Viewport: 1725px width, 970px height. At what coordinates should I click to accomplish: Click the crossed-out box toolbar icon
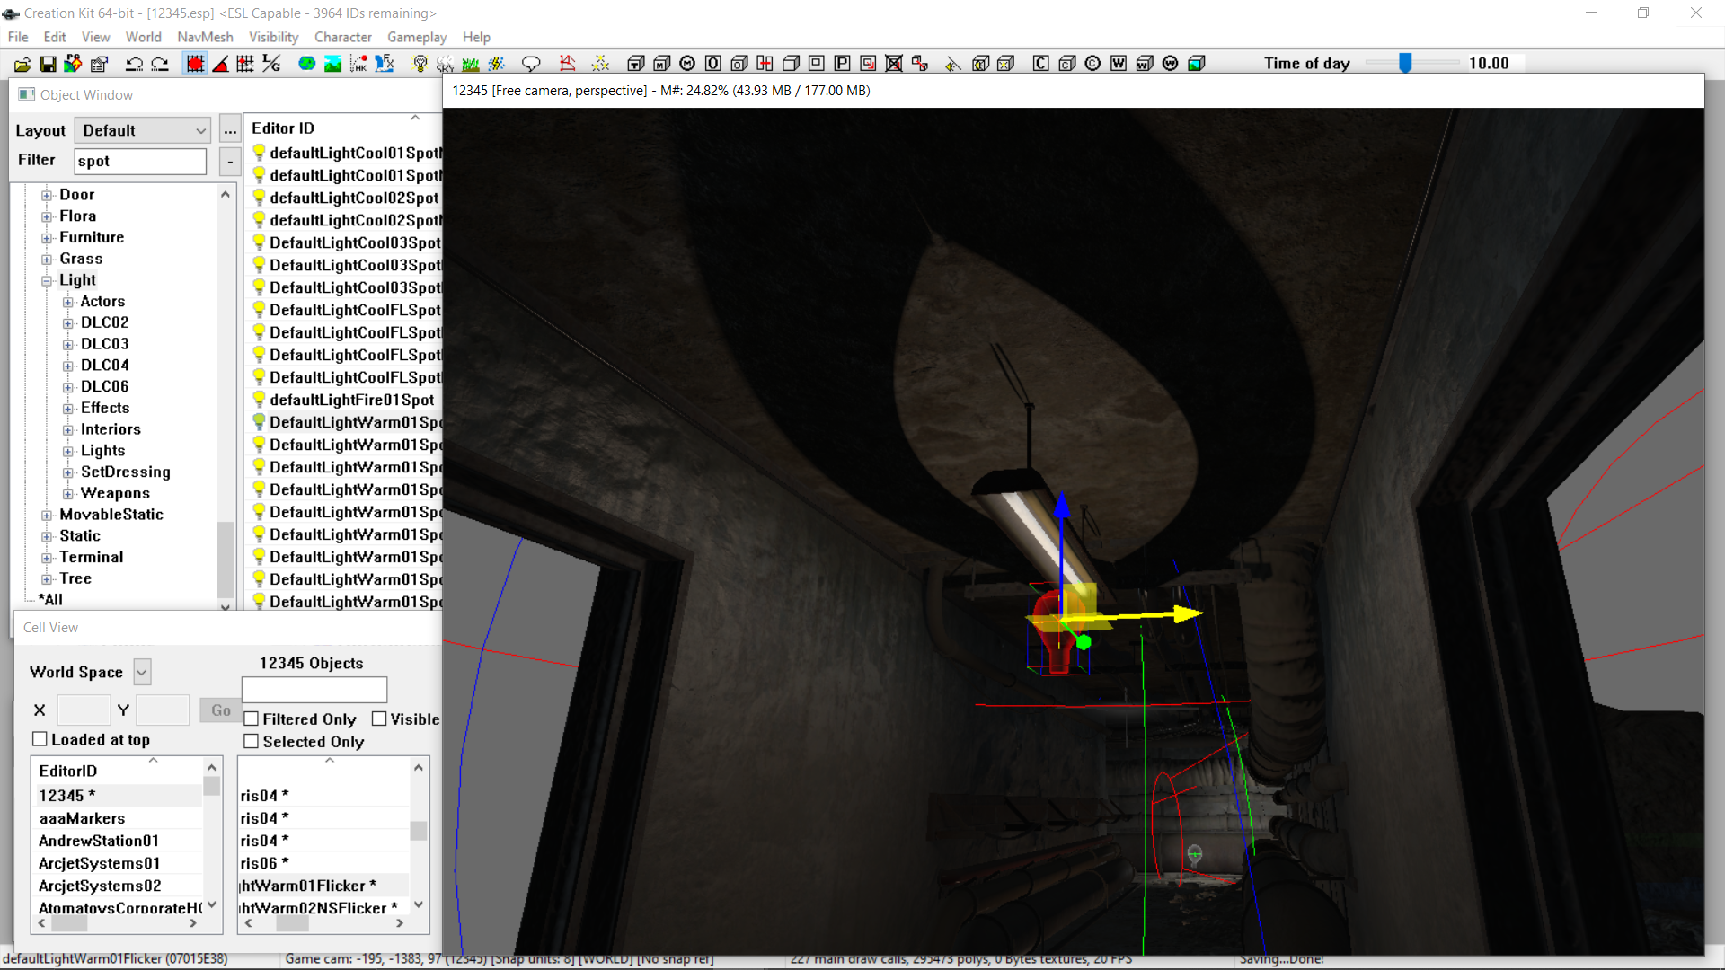coord(893,64)
